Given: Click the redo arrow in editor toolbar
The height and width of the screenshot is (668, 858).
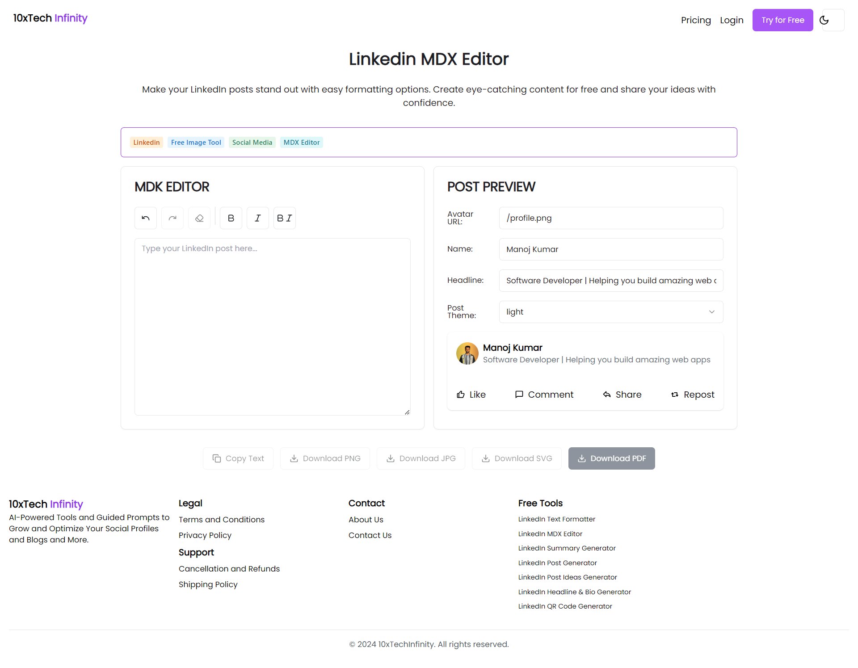Looking at the screenshot, I should 172,218.
